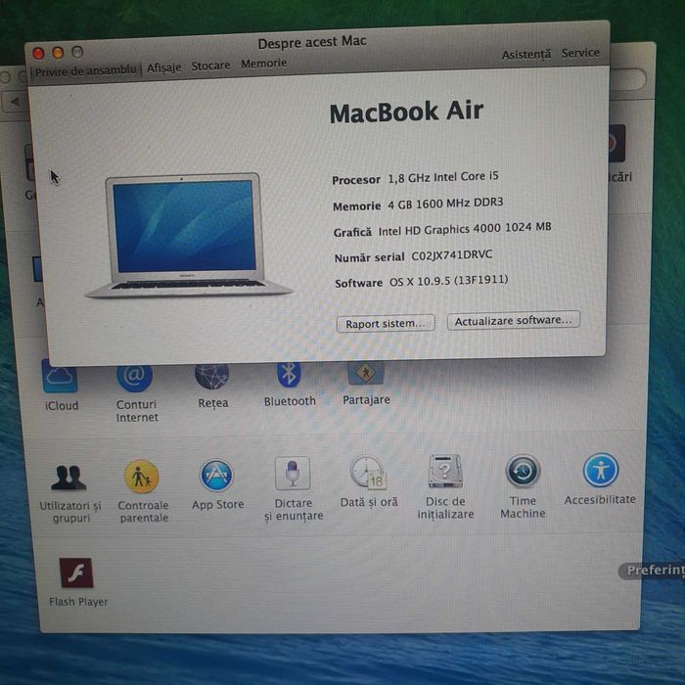Switch to Privire de ansamblu tab
This screenshot has width=685, height=685.
coord(86,70)
